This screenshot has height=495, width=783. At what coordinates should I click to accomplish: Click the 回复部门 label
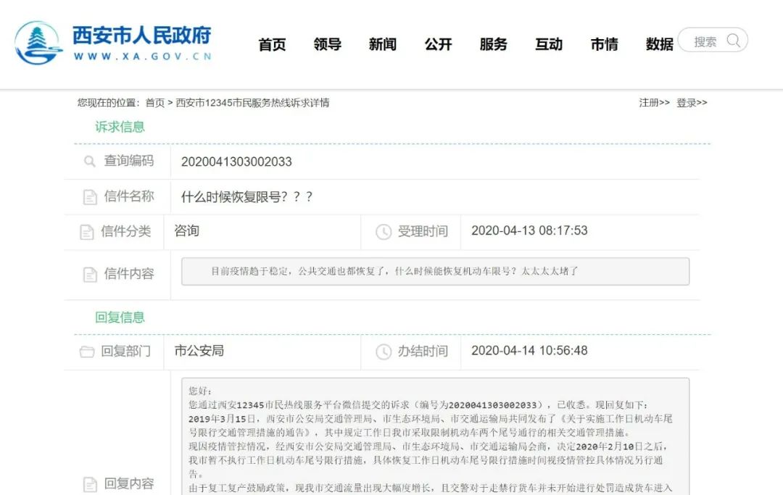[x=126, y=351]
